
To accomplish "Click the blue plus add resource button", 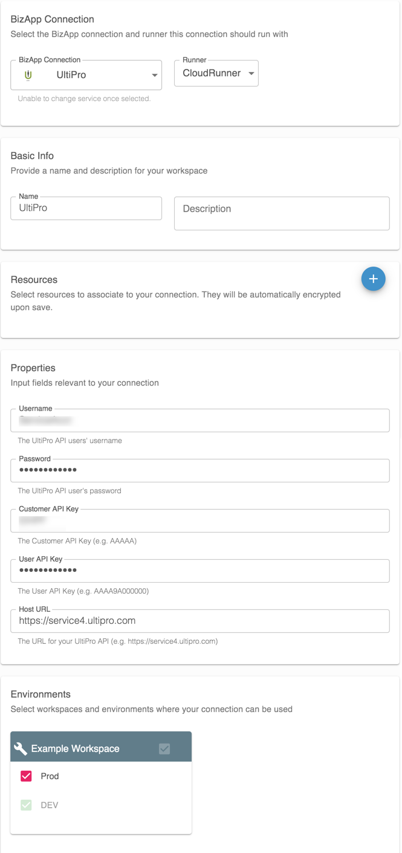I will pos(373,279).
